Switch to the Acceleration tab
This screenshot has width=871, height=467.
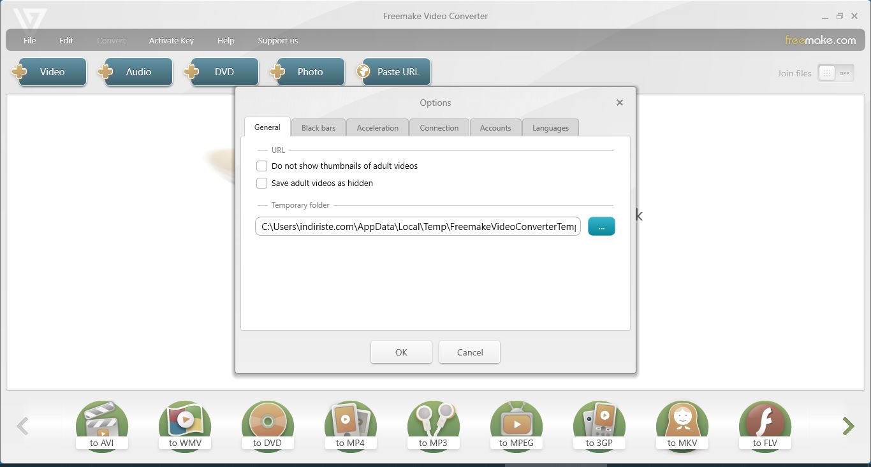[377, 128]
